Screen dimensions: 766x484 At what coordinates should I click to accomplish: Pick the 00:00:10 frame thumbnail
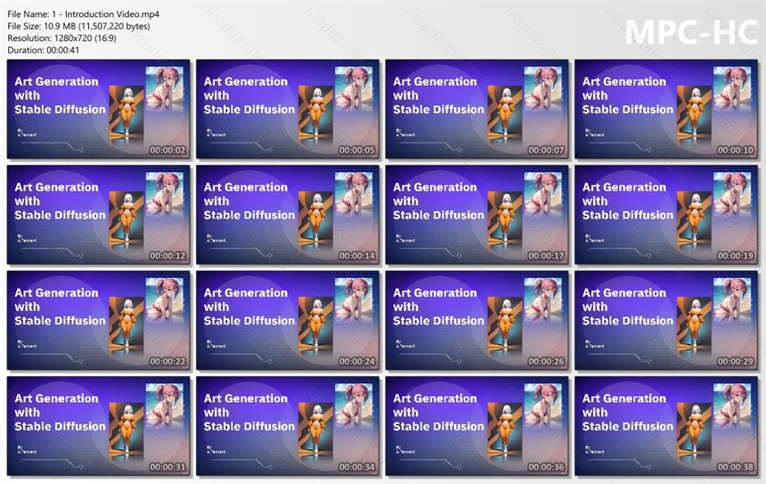click(x=666, y=110)
